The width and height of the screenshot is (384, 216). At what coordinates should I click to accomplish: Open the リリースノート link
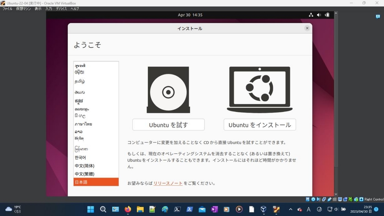click(168, 183)
